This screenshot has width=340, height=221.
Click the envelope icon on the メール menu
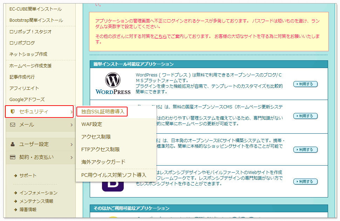coord(13,125)
